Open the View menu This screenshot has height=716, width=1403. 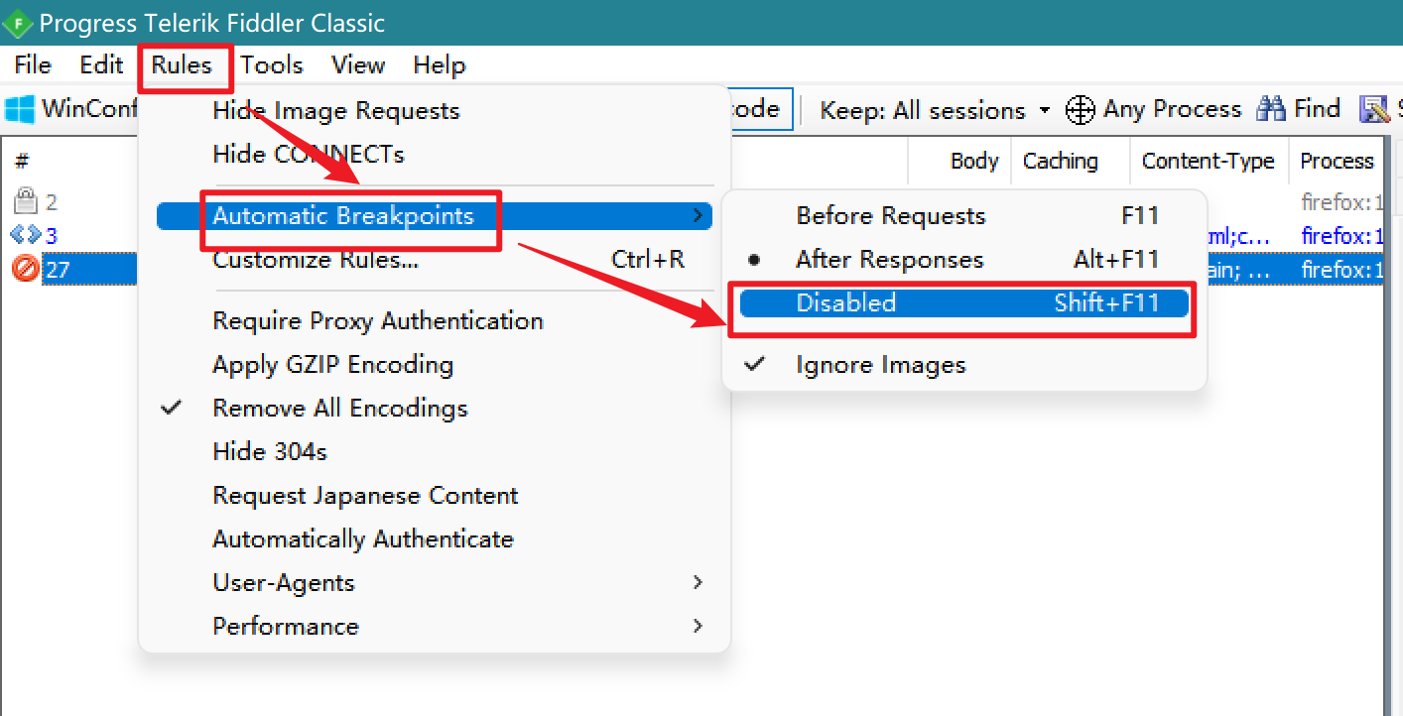[358, 65]
